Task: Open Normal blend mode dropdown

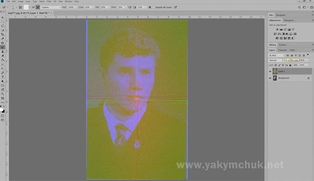Action: tap(275, 60)
